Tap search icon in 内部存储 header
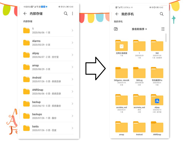This screenshot has width=189, height=142. [x=66, y=13]
